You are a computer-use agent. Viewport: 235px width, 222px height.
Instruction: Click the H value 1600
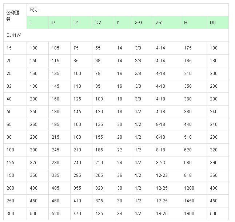tap(189, 214)
